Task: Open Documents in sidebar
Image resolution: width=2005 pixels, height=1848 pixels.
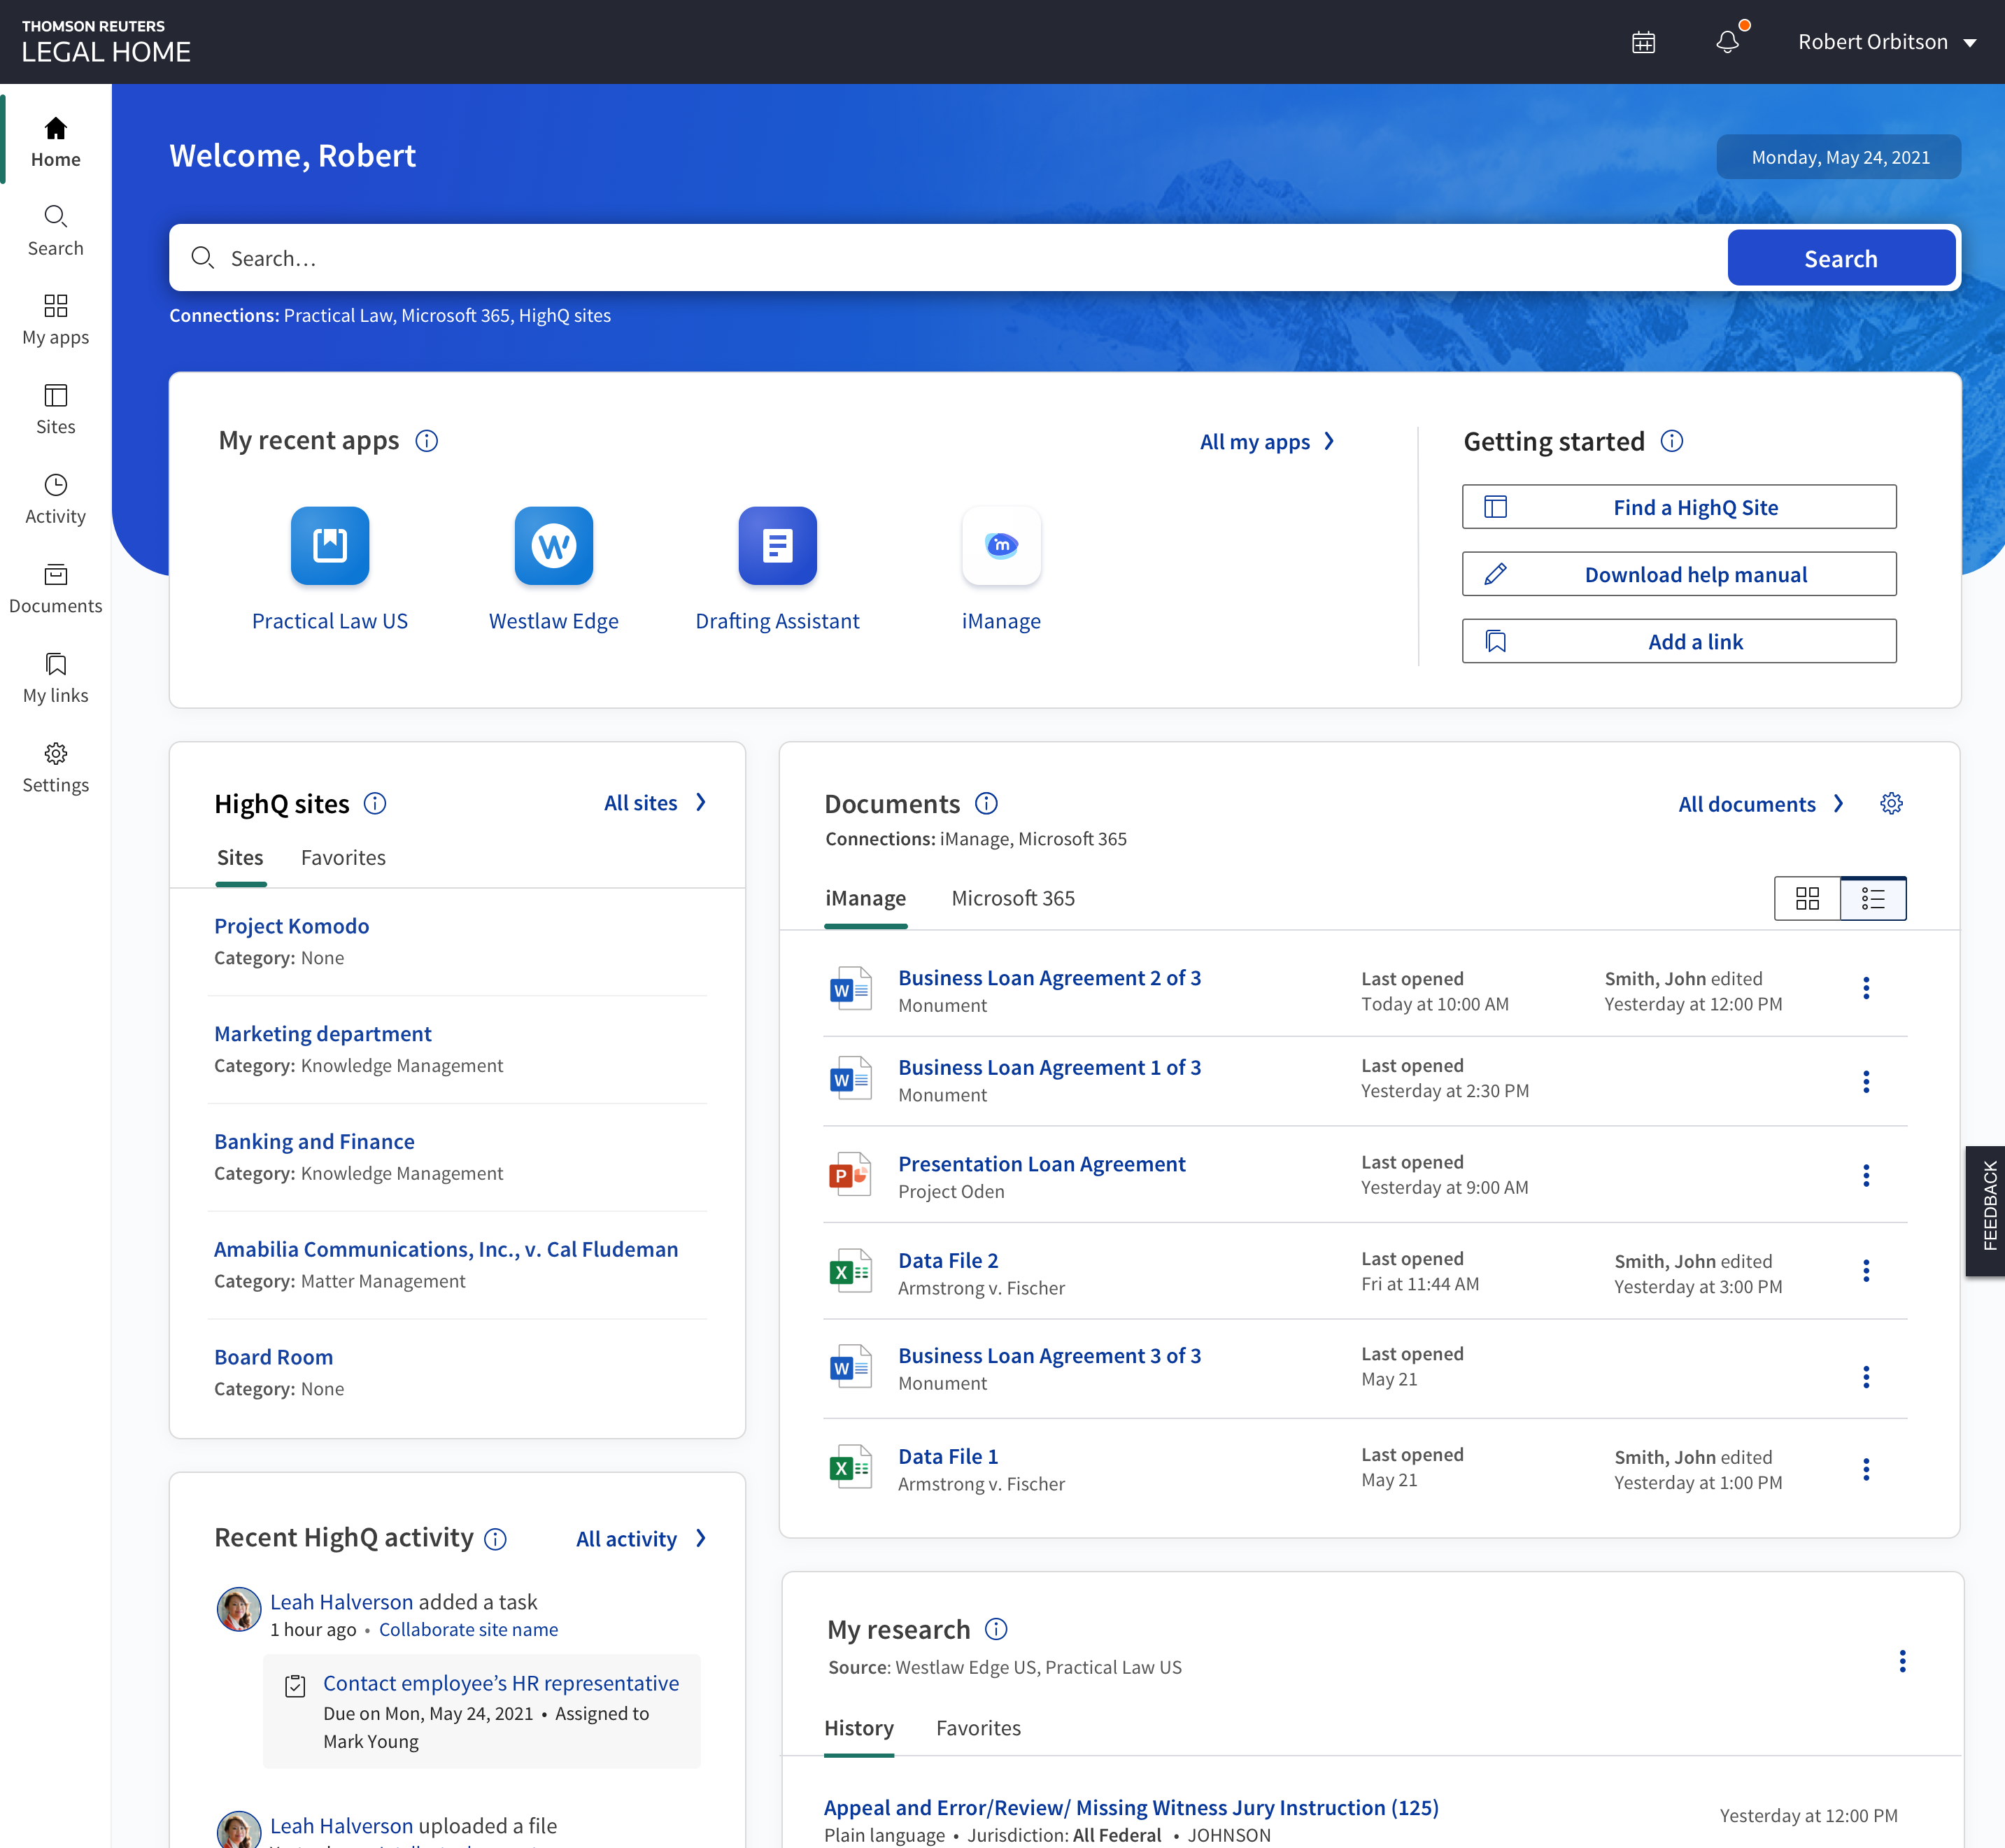Action: [56, 589]
